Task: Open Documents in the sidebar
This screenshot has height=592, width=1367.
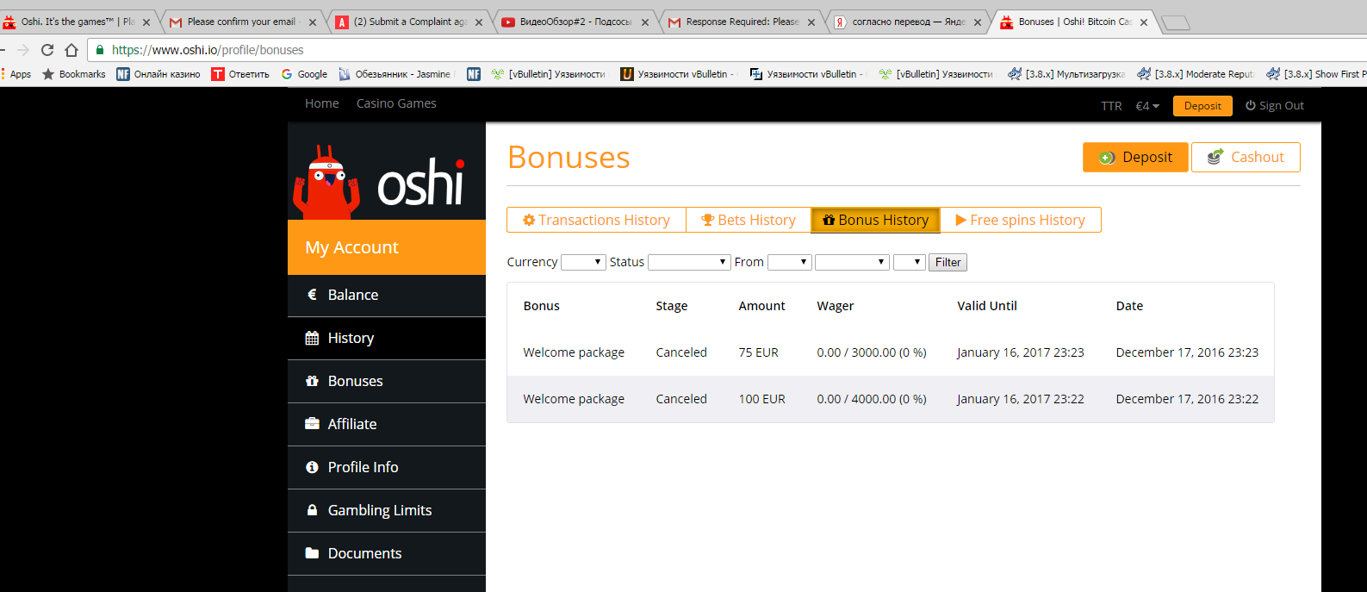Action: tap(387, 553)
